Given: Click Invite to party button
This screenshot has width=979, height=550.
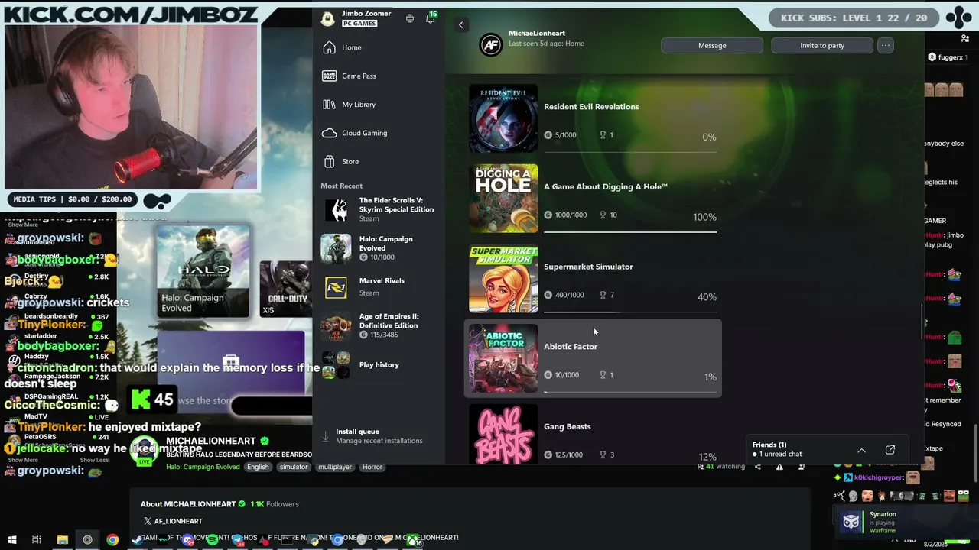Looking at the screenshot, I should click(x=822, y=45).
